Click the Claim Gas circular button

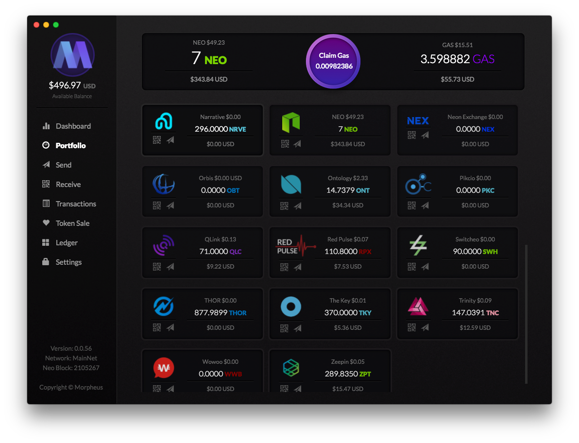333,61
